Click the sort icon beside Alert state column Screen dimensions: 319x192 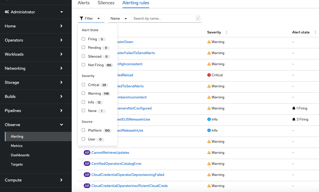pyautogui.click(x=315, y=32)
